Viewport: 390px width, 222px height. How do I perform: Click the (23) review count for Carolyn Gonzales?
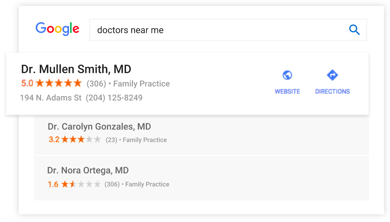[111, 140]
